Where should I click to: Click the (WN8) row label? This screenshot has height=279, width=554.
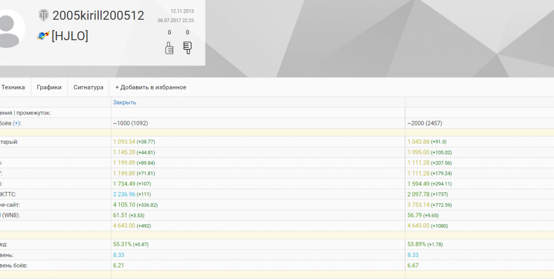(x=11, y=215)
